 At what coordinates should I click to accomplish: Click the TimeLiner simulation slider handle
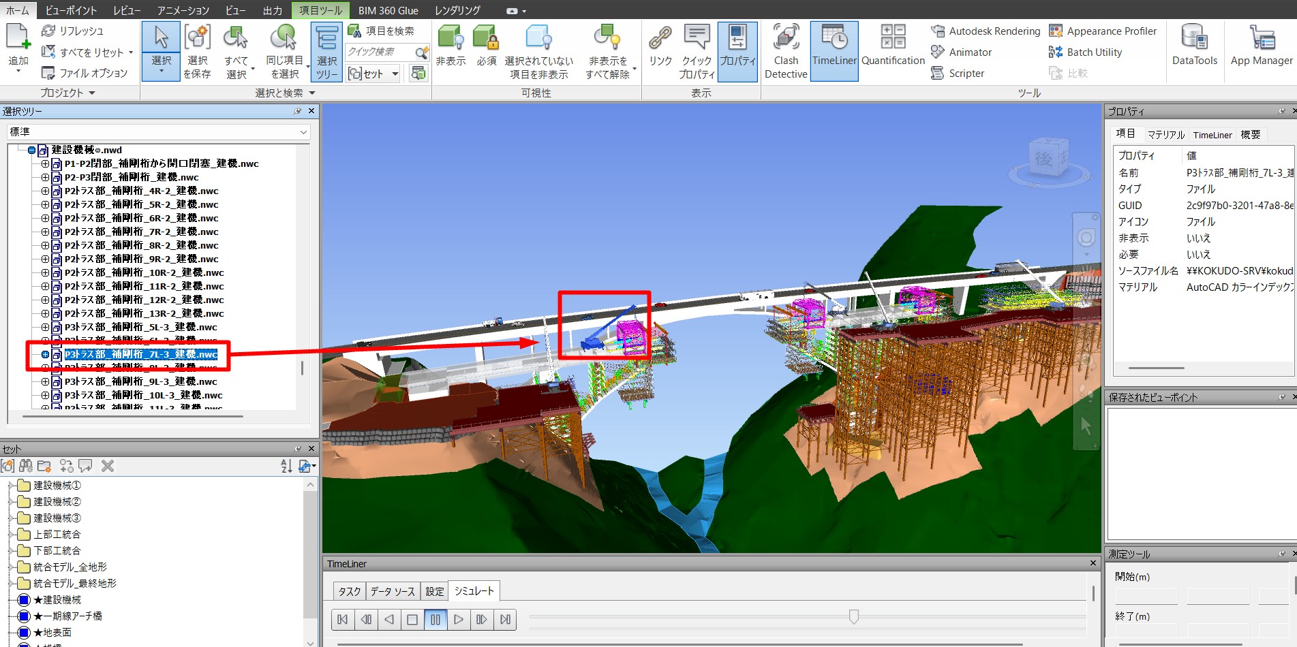(853, 617)
